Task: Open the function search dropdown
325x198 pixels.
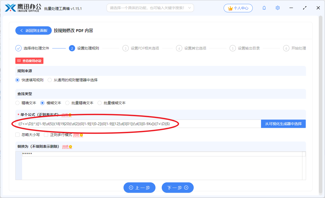Action: (x=150, y=8)
